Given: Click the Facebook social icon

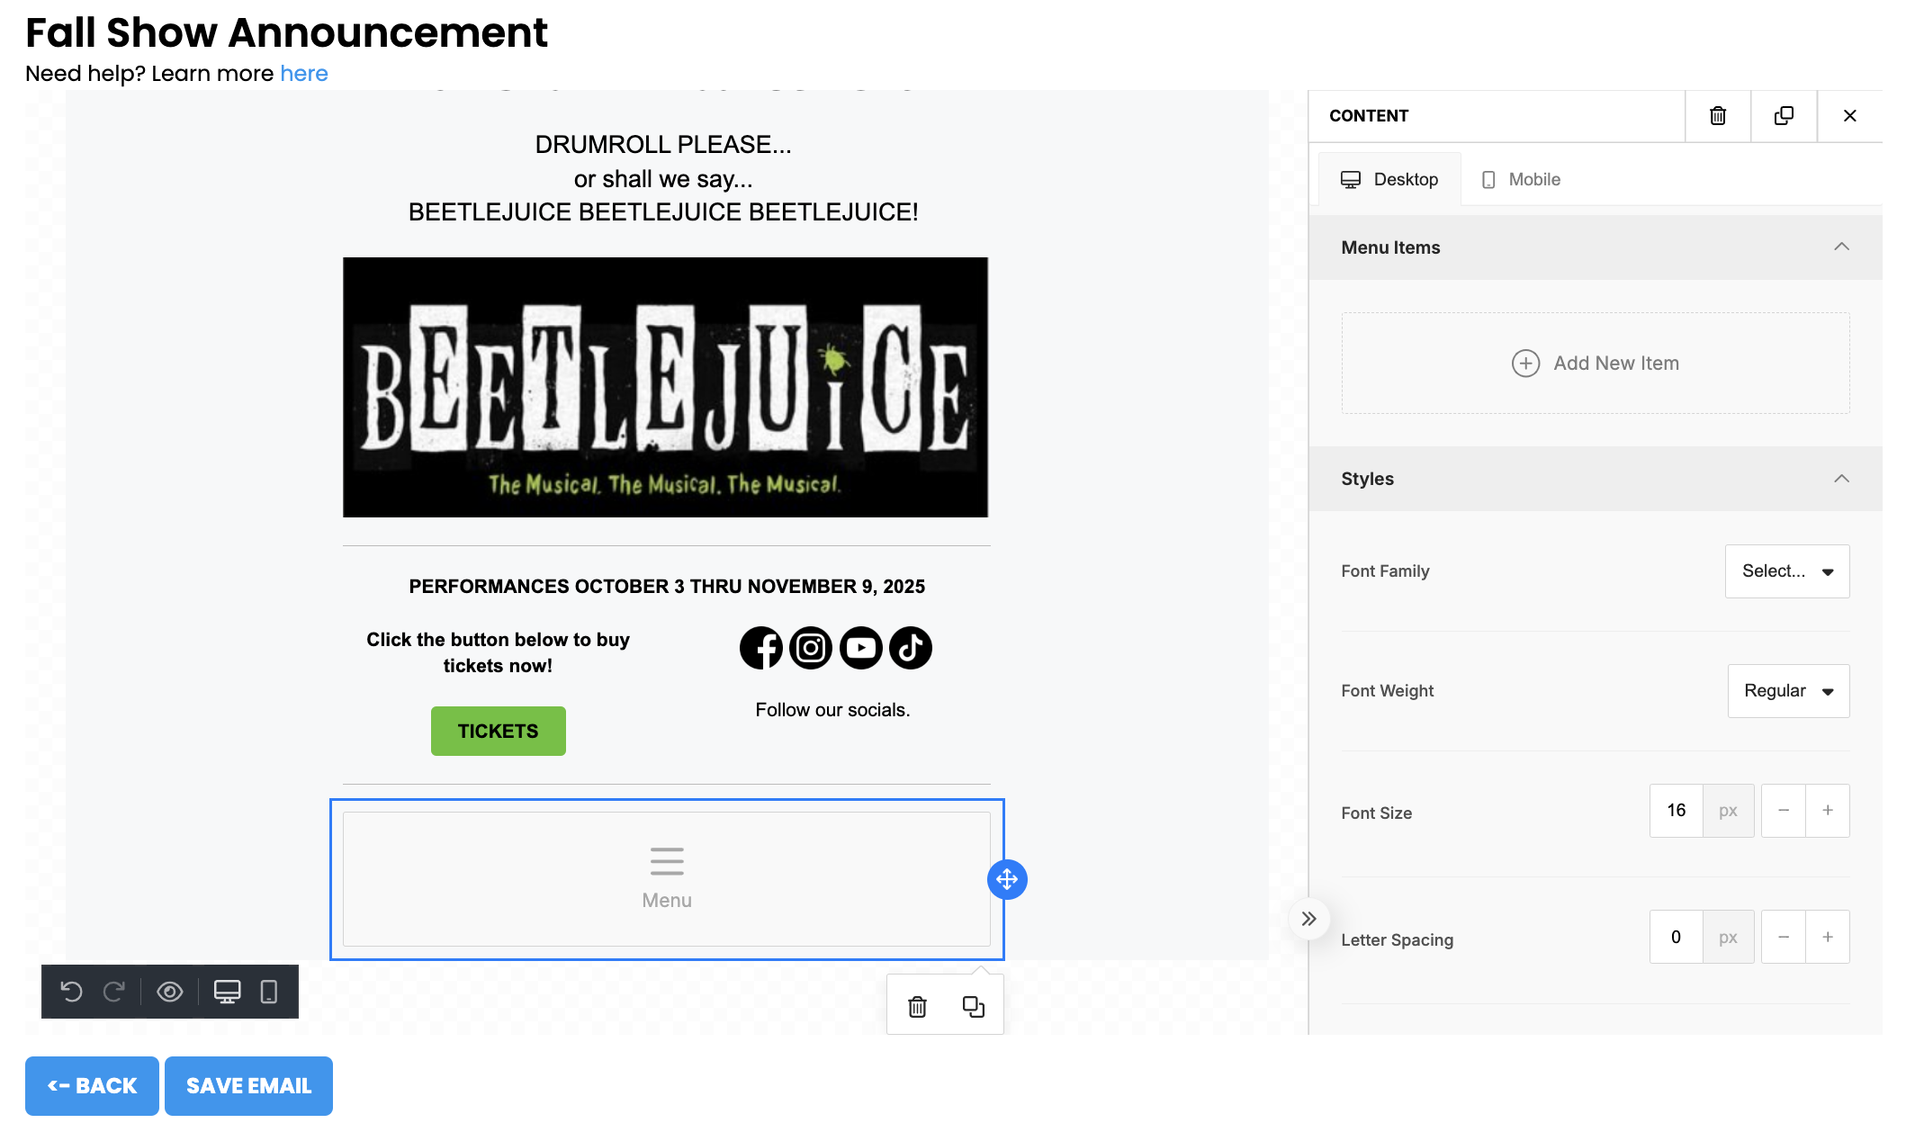Looking at the screenshot, I should pyautogui.click(x=761, y=648).
